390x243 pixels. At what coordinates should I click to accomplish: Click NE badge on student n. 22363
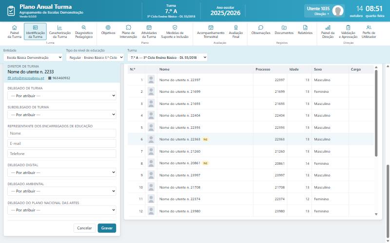205,139
